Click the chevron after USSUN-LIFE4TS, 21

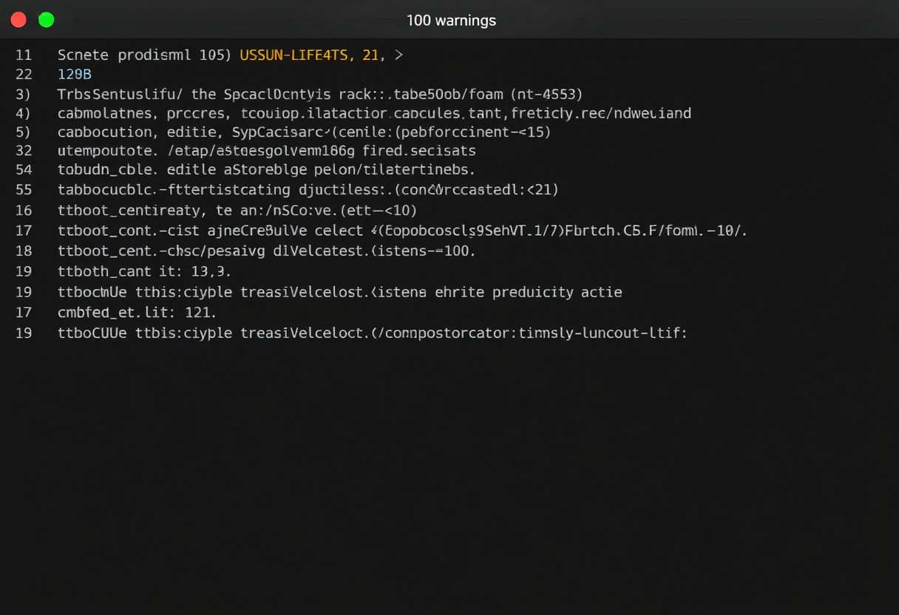398,55
